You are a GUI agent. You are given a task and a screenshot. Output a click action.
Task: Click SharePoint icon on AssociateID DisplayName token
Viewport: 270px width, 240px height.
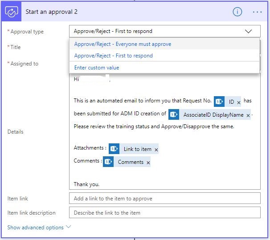coord(174,114)
